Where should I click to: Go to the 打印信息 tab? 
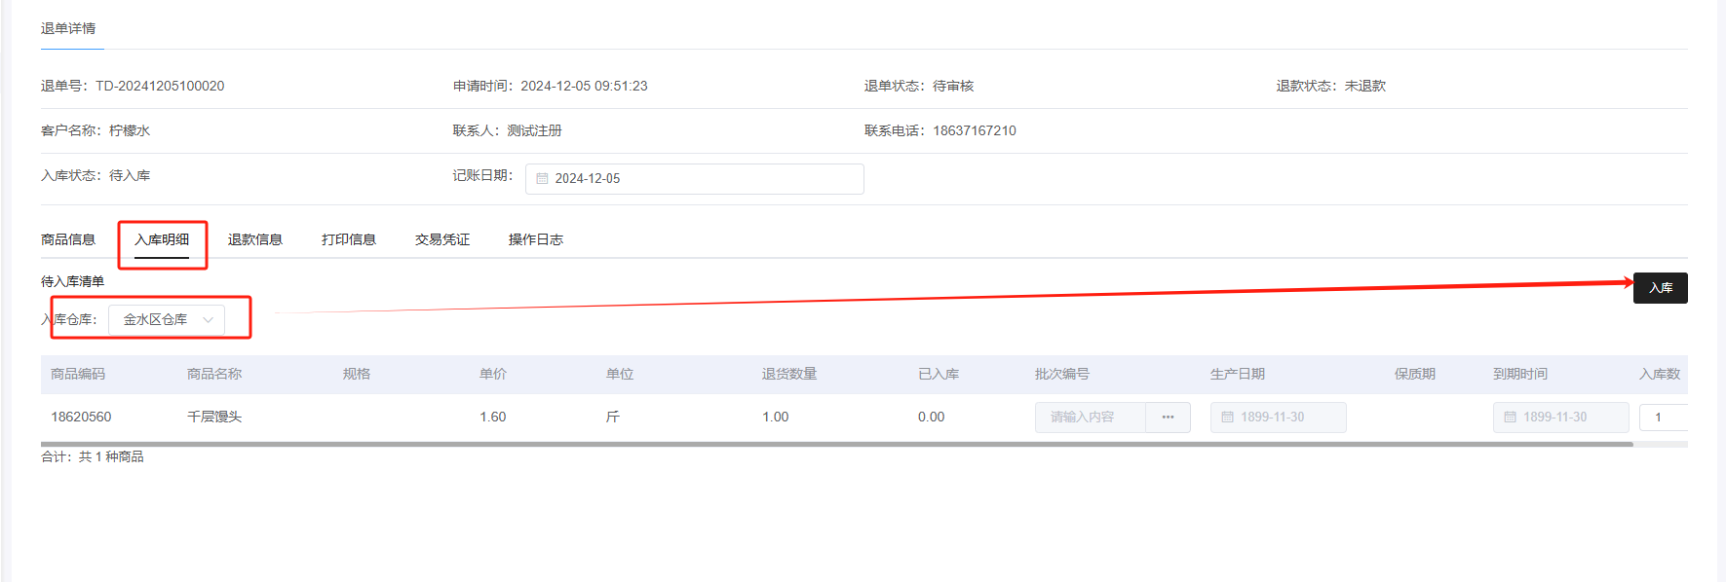349,239
